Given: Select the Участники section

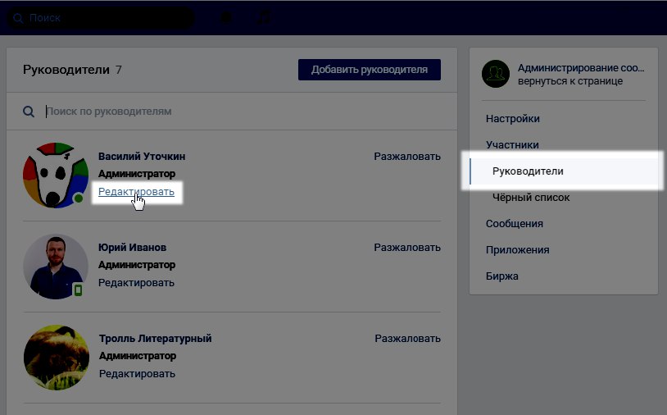Looking at the screenshot, I should click(x=512, y=144).
